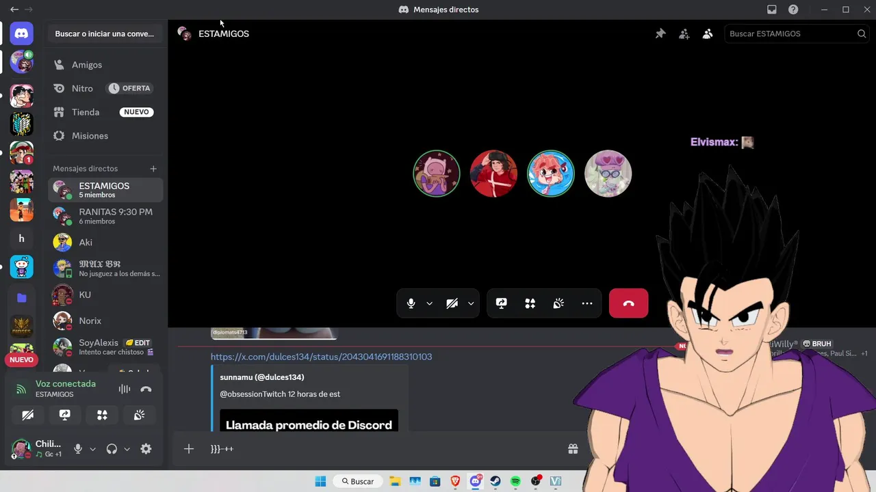
Task: Add friends to the ESTAMIGOS group
Action: 684,33
